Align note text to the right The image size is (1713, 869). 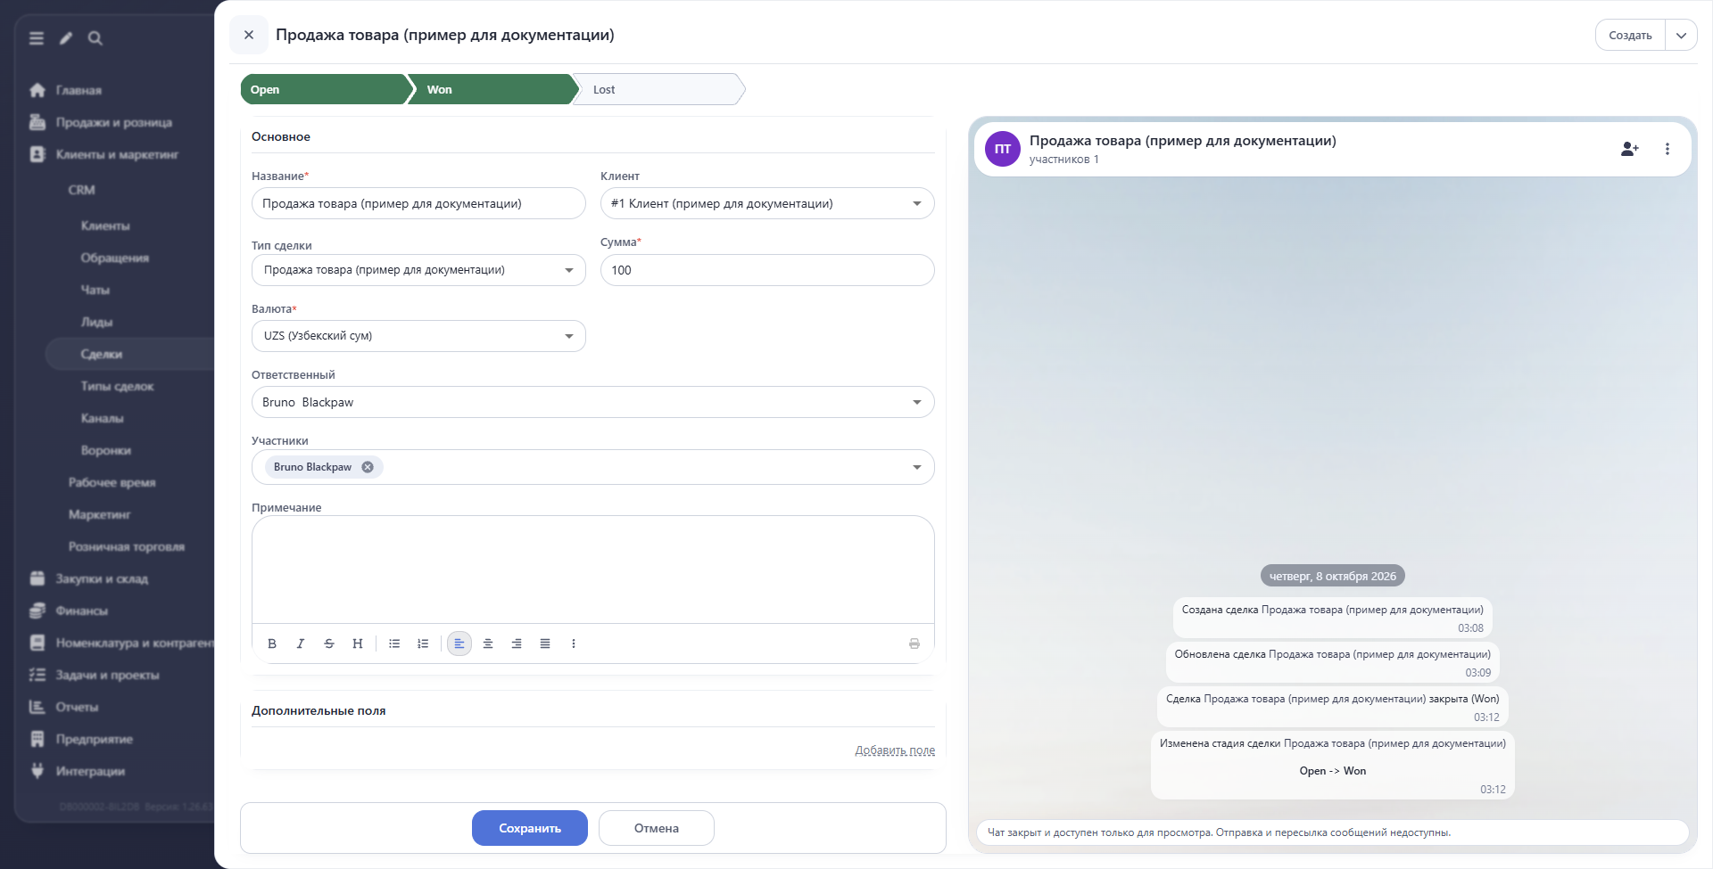pyautogui.click(x=517, y=644)
